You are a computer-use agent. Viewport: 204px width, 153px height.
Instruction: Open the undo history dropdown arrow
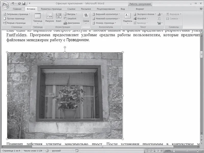click(x=16, y=4)
